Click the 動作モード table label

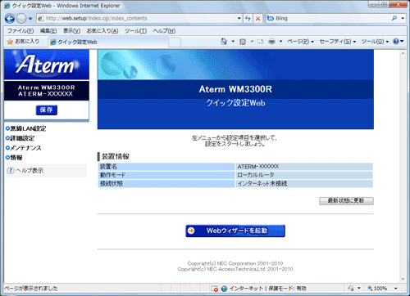[112, 175]
